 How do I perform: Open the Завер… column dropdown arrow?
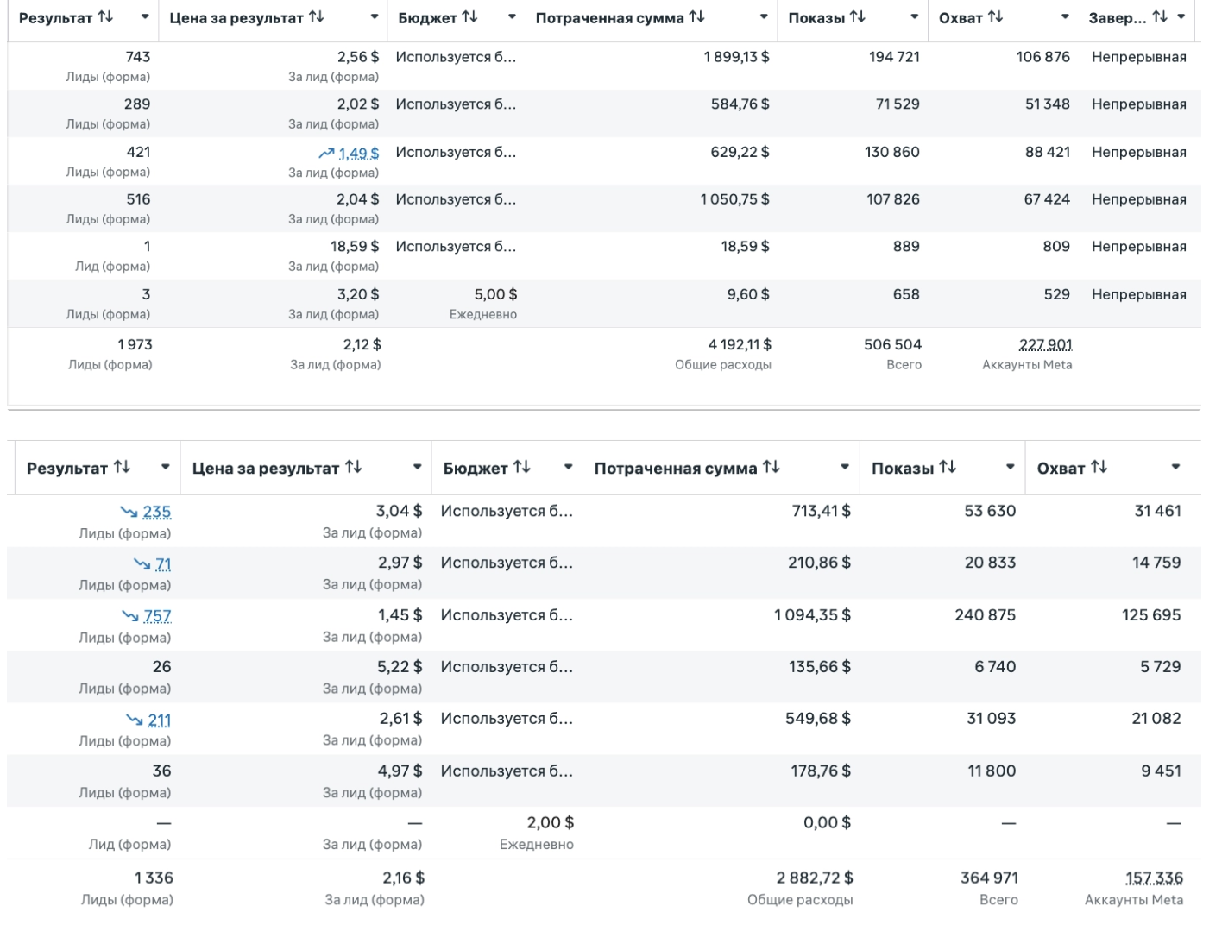(x=1181, y=17)
